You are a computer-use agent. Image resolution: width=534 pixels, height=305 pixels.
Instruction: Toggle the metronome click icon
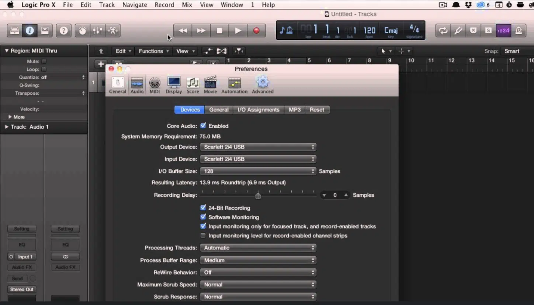pos(519,31)
